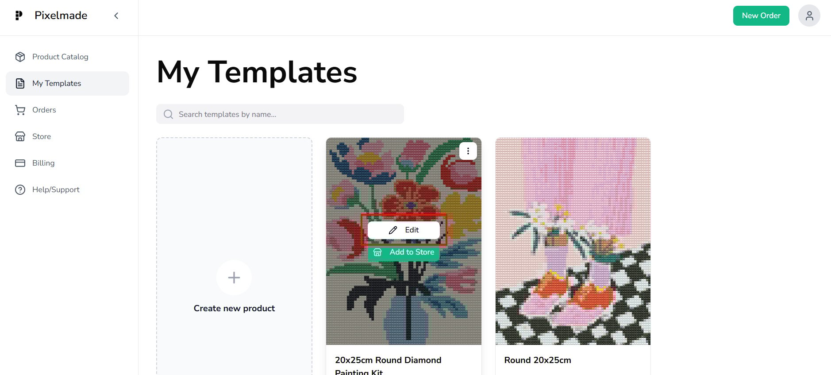Select the Create new product card label
831x375 pixels.
click(x=234, y=308)
